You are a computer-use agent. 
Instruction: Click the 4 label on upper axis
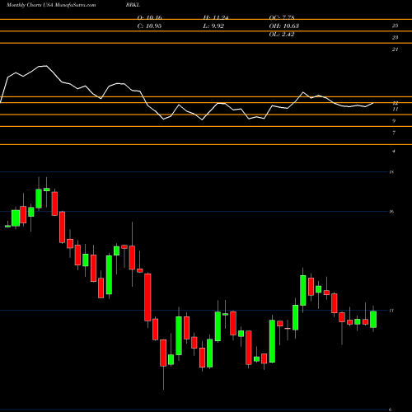[x=394, y=151]
